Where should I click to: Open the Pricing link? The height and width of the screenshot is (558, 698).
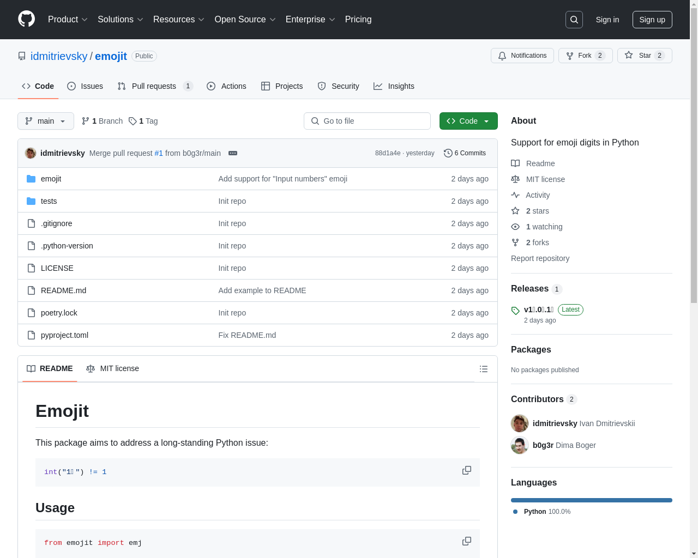click(358, 20)
